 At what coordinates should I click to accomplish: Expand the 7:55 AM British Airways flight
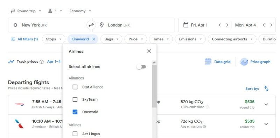(266, 105)
